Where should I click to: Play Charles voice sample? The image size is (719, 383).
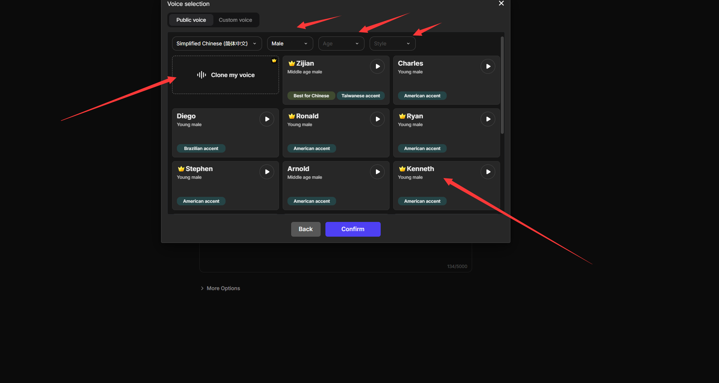tap(488, 66)
